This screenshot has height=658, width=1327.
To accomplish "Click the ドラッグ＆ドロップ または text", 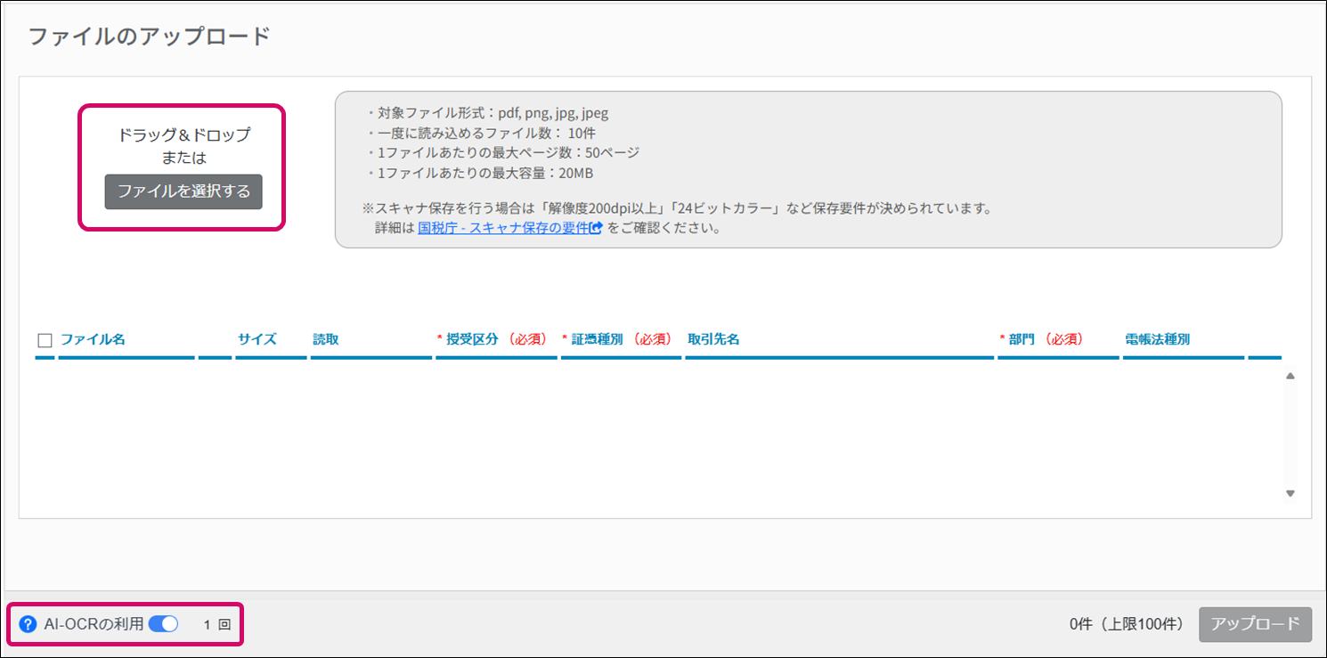I will [x=184, y=146].
